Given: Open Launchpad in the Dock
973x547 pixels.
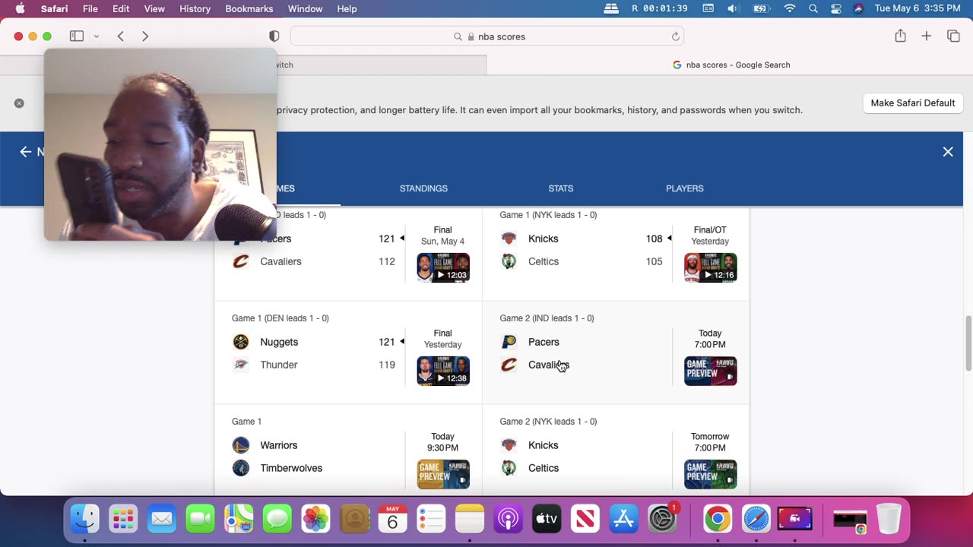Looking at the screenshot, I should click(x=123, y=520).
